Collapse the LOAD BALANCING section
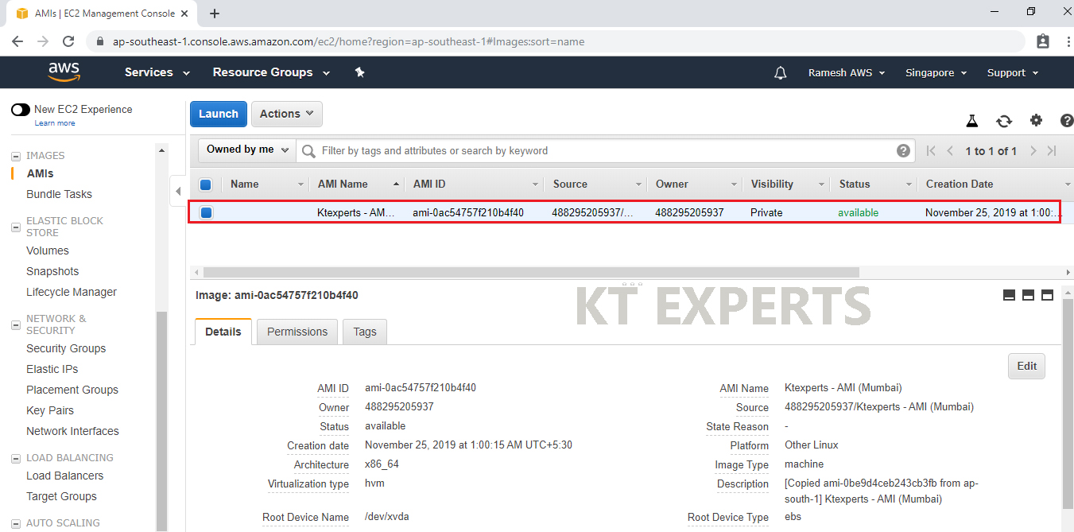 tap(16, 458)
